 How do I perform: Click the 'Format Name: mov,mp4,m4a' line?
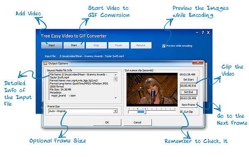point(74,81)
